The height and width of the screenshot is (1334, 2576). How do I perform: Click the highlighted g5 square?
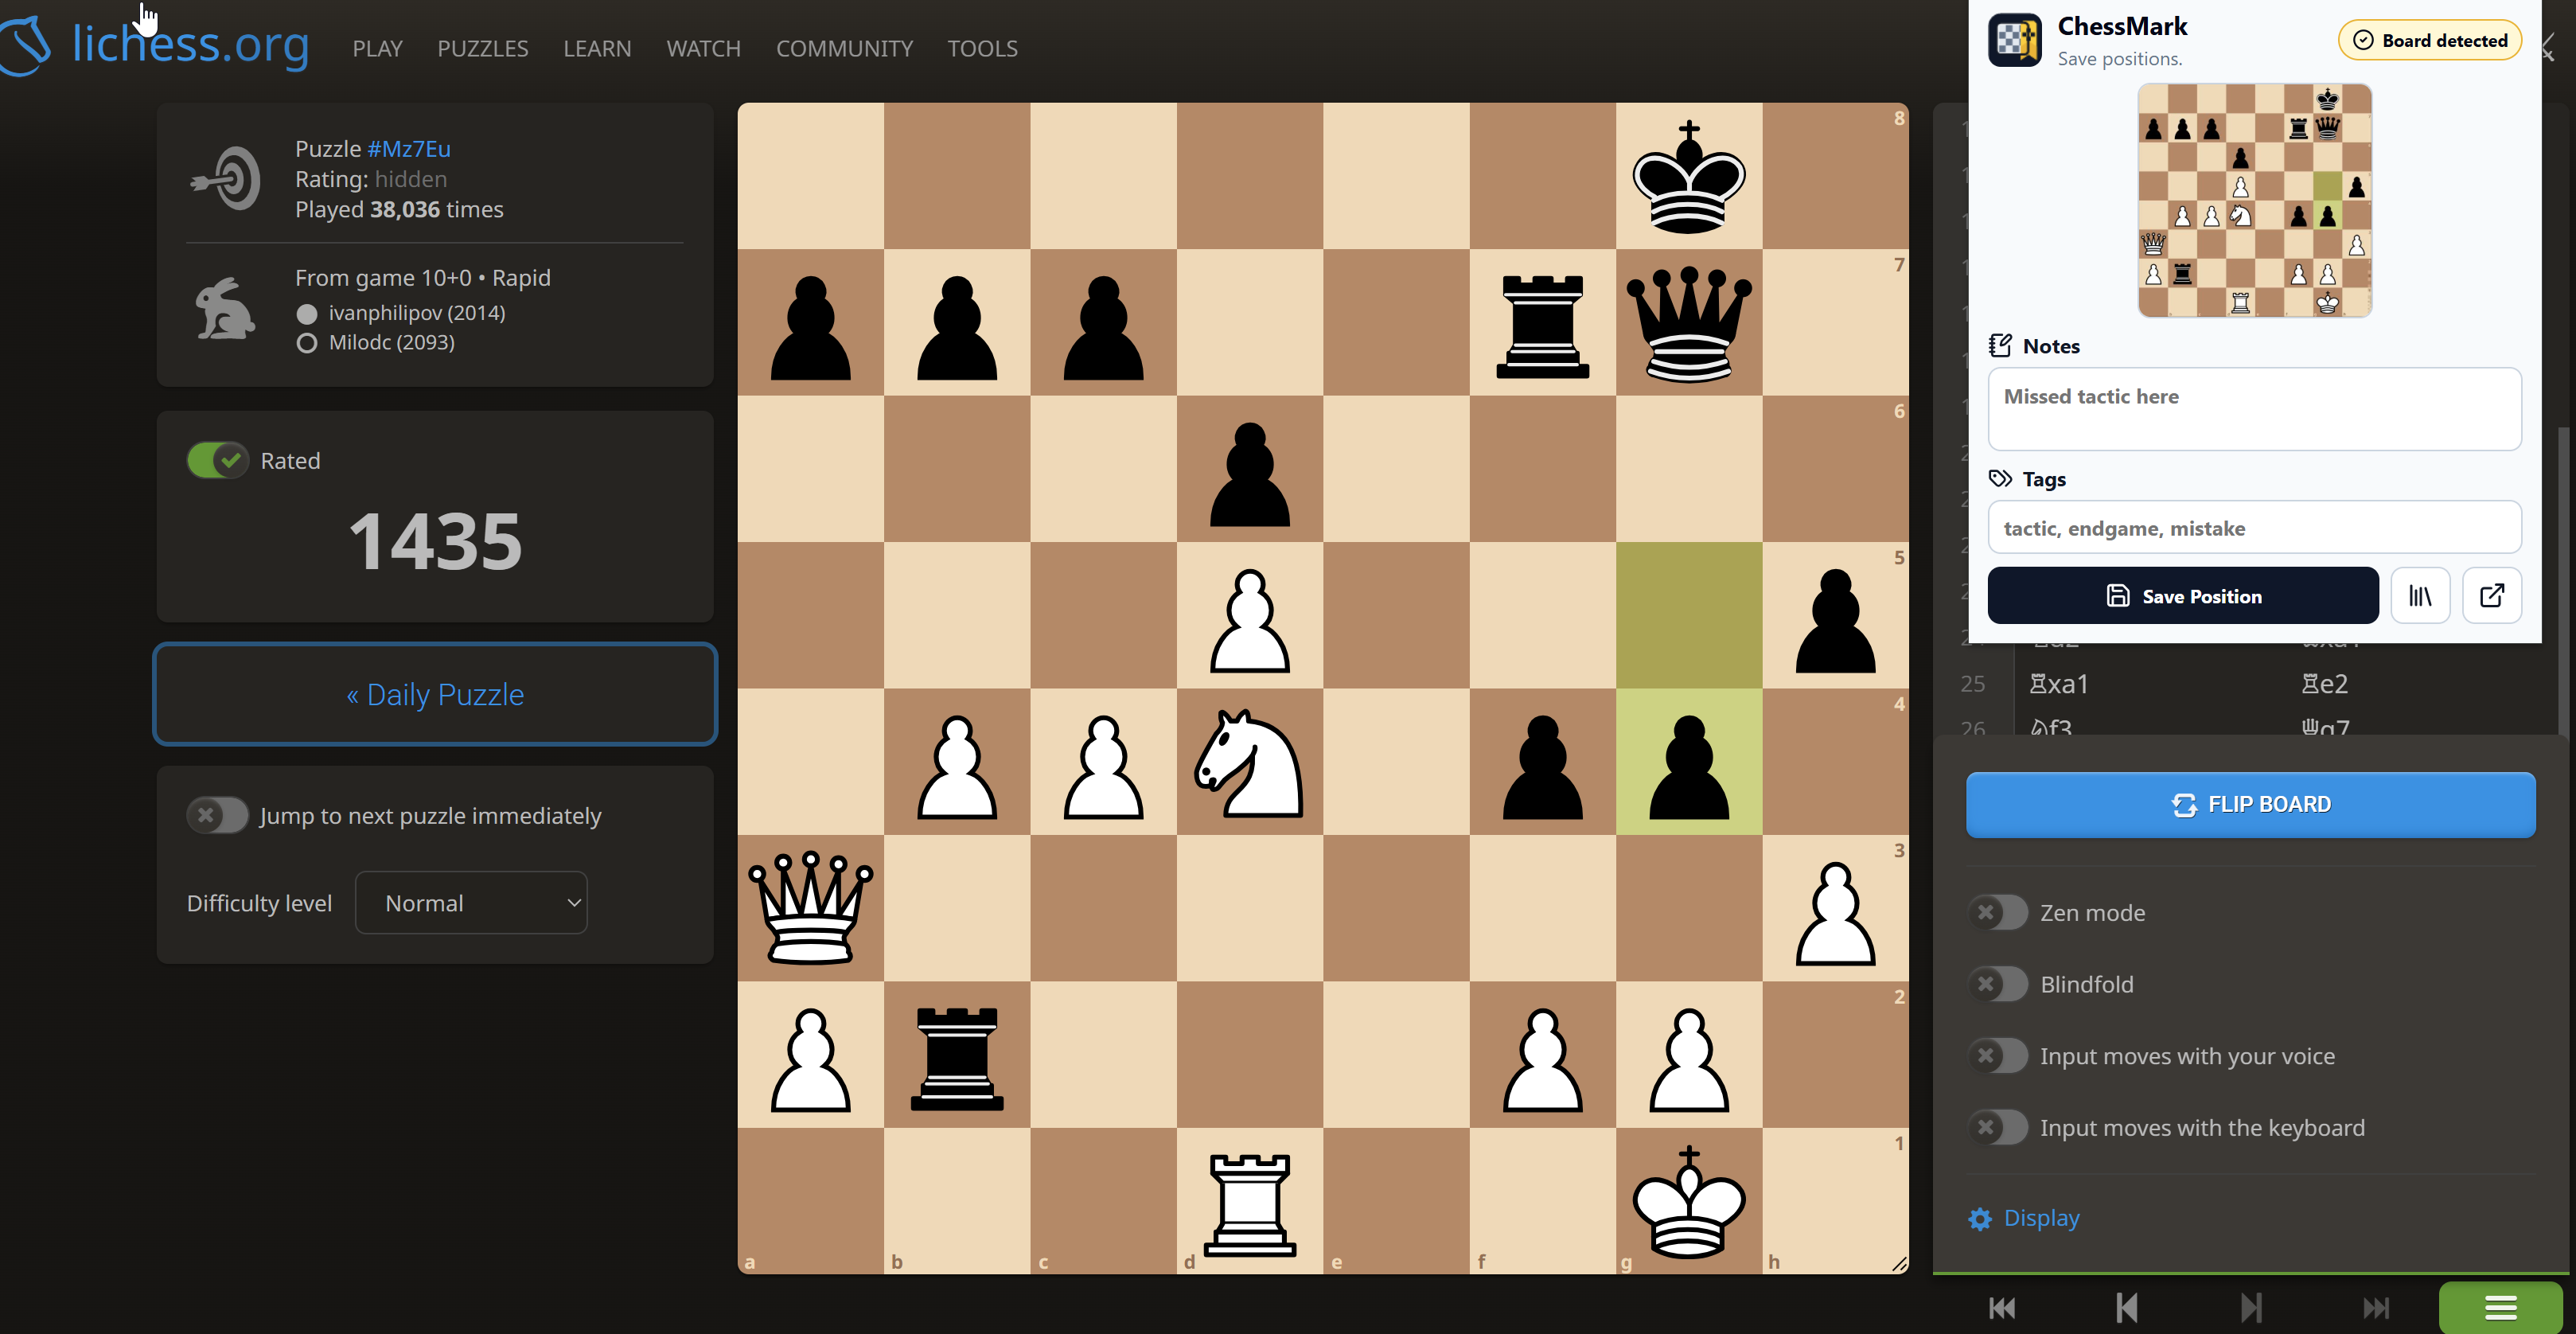1689,615
